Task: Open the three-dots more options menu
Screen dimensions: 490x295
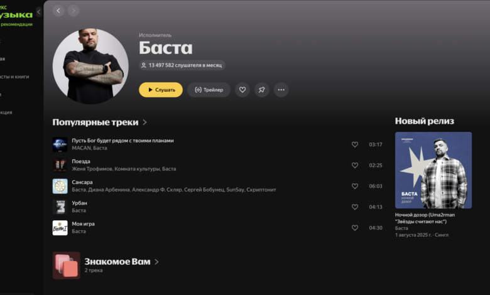Action: point(281,90)
